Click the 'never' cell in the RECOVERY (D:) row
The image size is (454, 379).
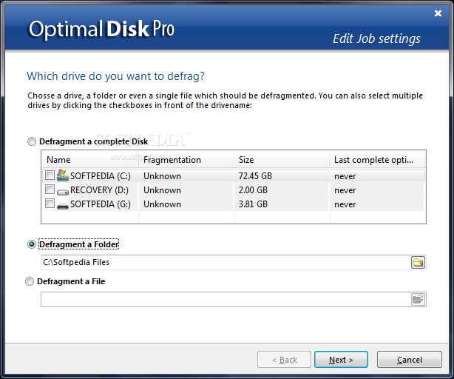(345, 190)
